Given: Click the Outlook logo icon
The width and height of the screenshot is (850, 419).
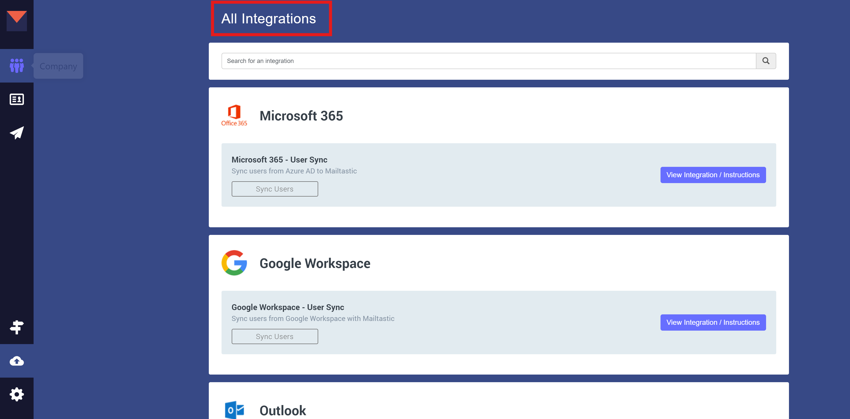Looking at the screenshot, I should pyautogui.click(x=234, y=410).
